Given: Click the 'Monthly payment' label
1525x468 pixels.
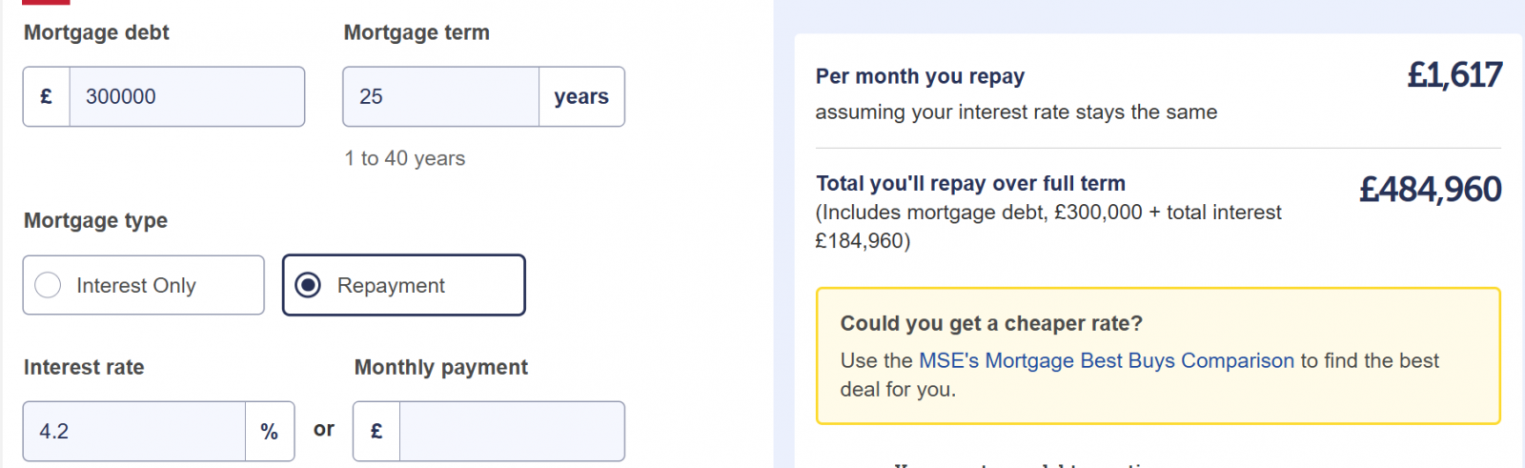Looking at the screenshot, I should tap(441, 367).
